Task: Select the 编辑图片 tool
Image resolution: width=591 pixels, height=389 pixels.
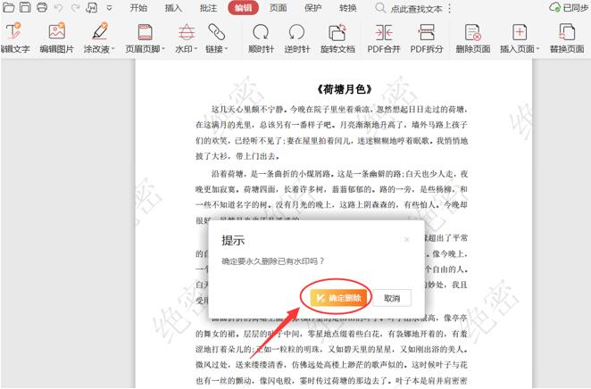Action: click(x=57, y=38)
